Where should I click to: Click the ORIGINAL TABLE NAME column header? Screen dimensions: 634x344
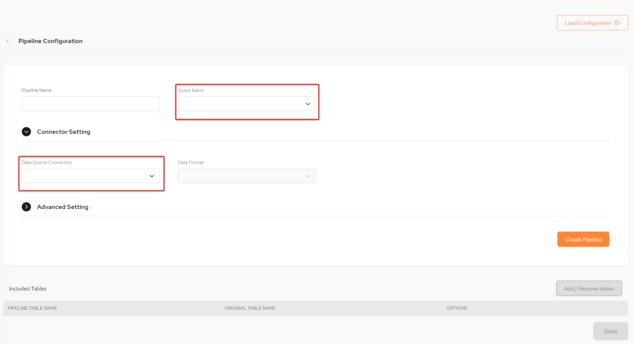pos(250,308)
